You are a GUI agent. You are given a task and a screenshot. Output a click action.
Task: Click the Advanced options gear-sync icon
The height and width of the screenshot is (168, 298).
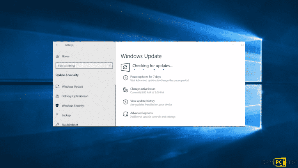point(125,114)
